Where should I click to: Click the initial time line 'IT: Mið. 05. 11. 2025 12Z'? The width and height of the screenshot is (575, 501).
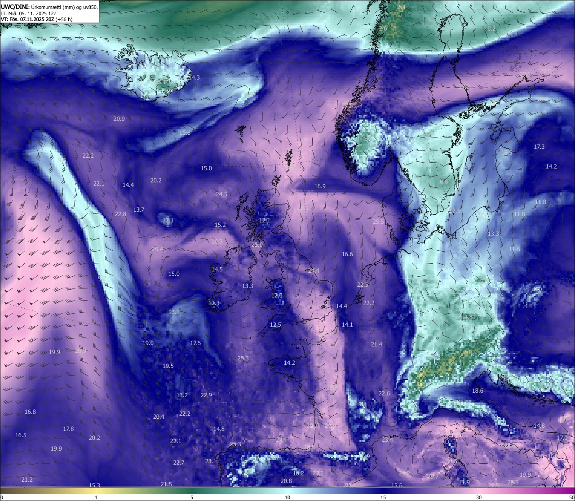click(x=28, y=13)
